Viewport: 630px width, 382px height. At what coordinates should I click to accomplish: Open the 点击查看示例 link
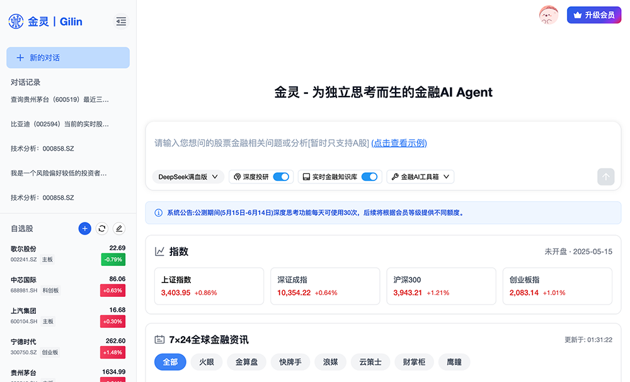(399, 142)
